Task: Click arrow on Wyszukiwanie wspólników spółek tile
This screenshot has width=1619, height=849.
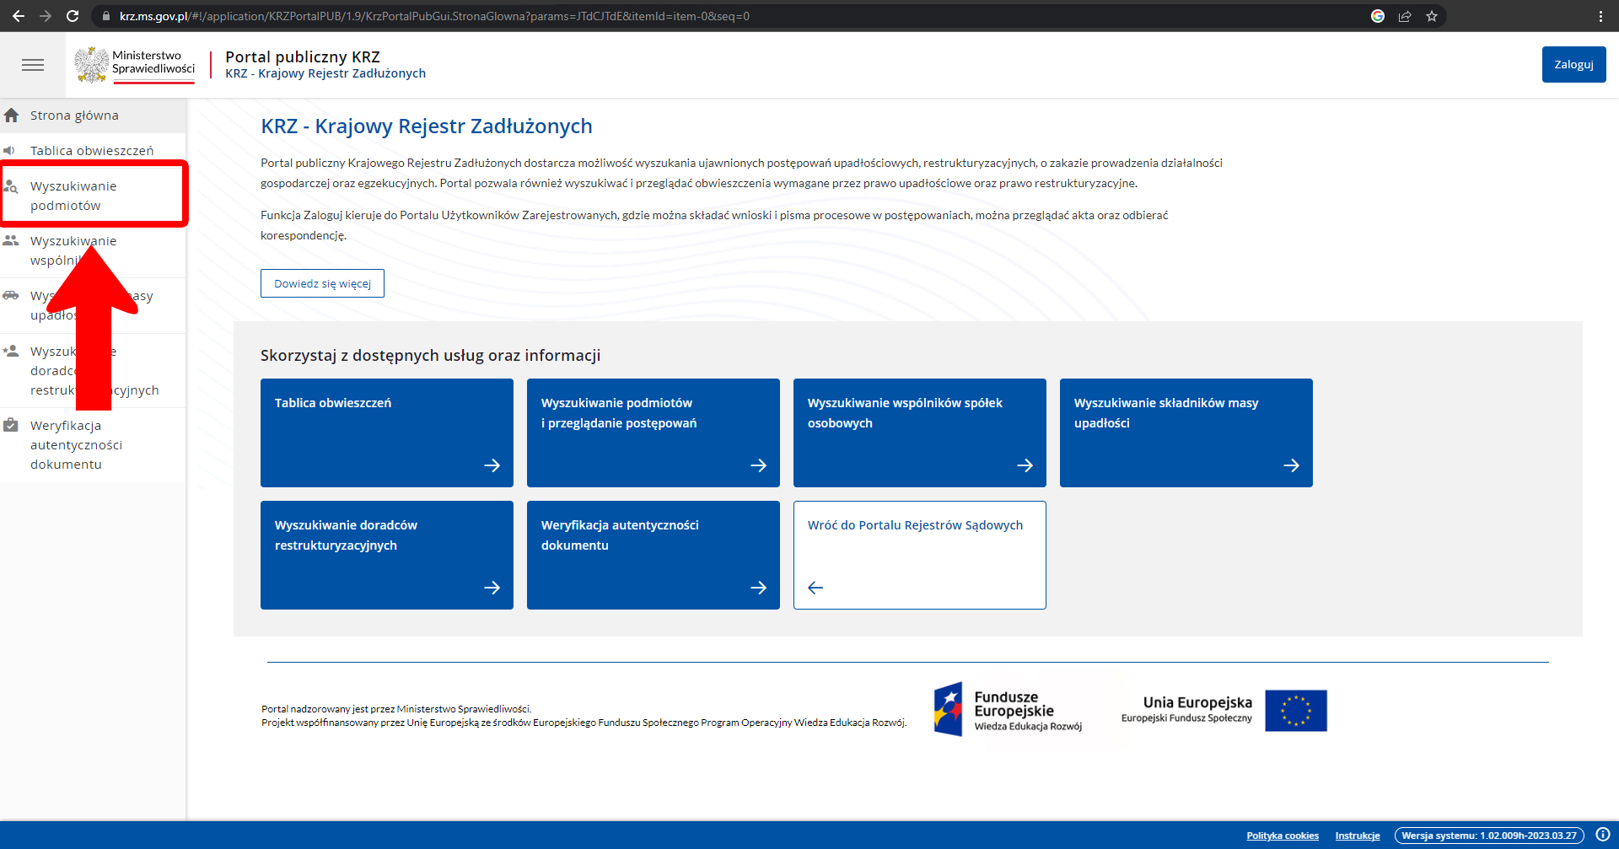Action: [1025, 465]
